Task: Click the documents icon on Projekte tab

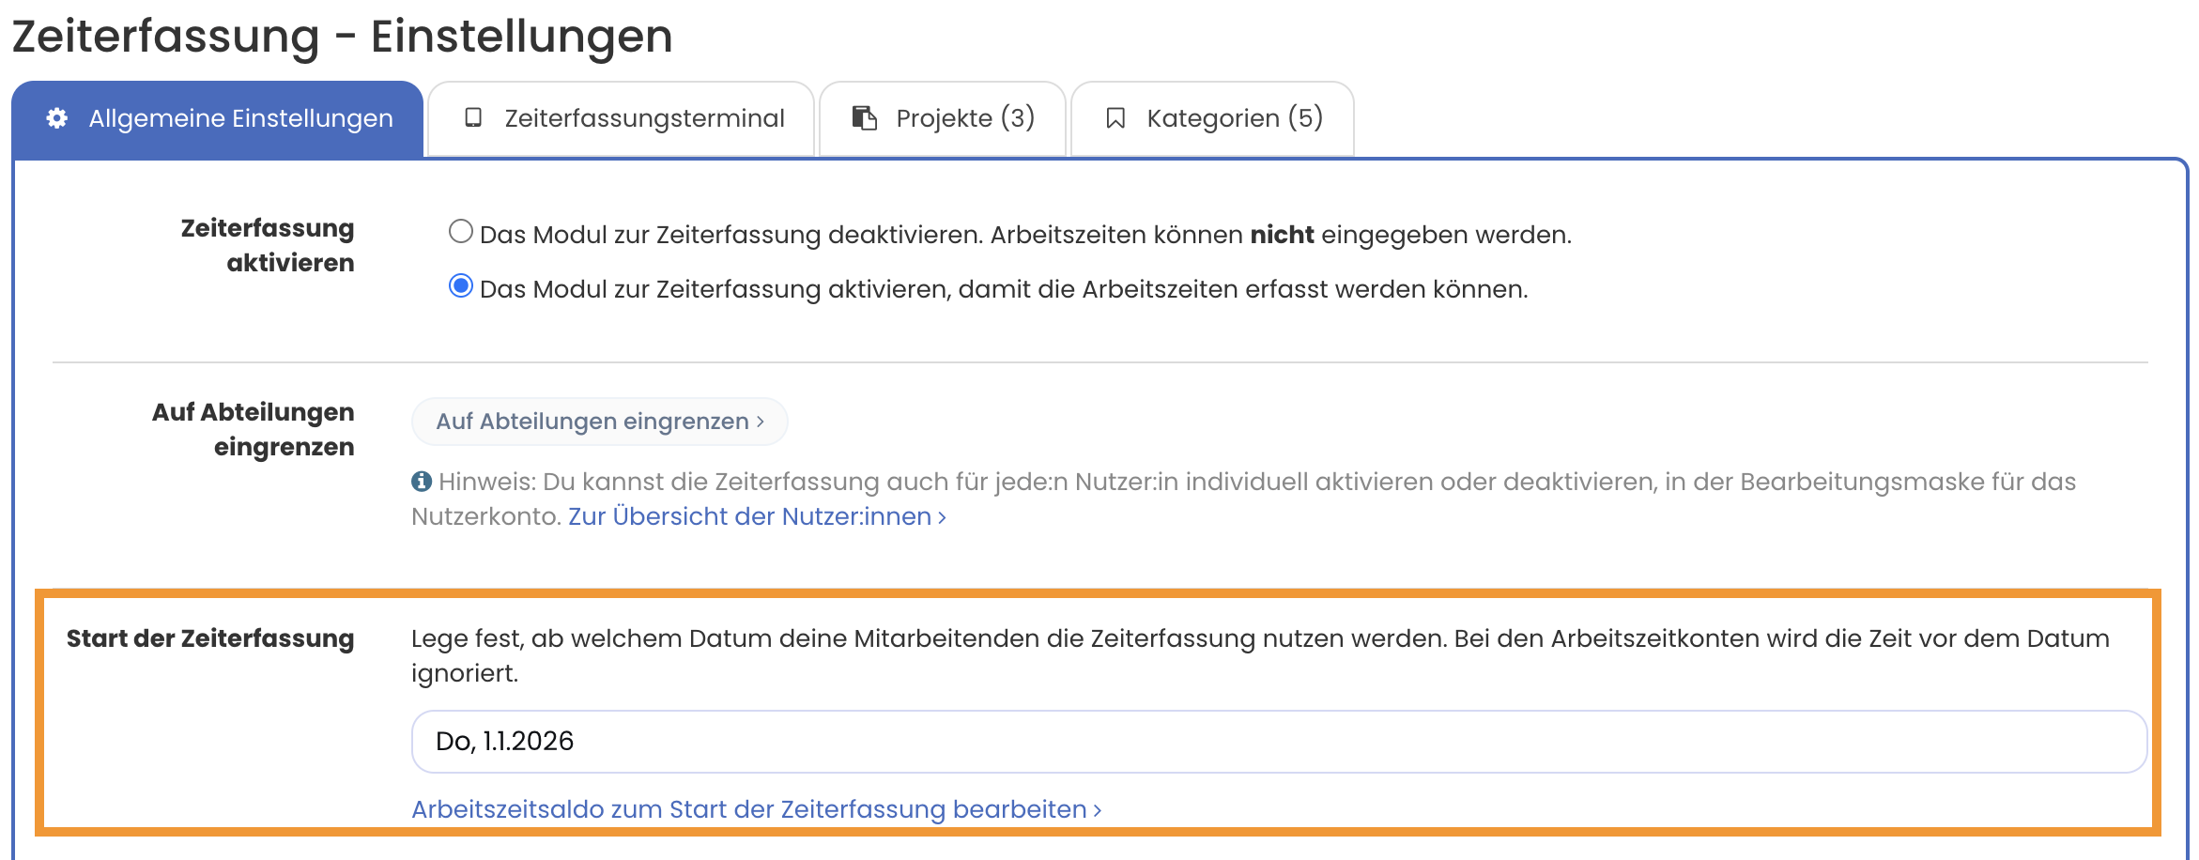Action: click(x=864, y=118)
